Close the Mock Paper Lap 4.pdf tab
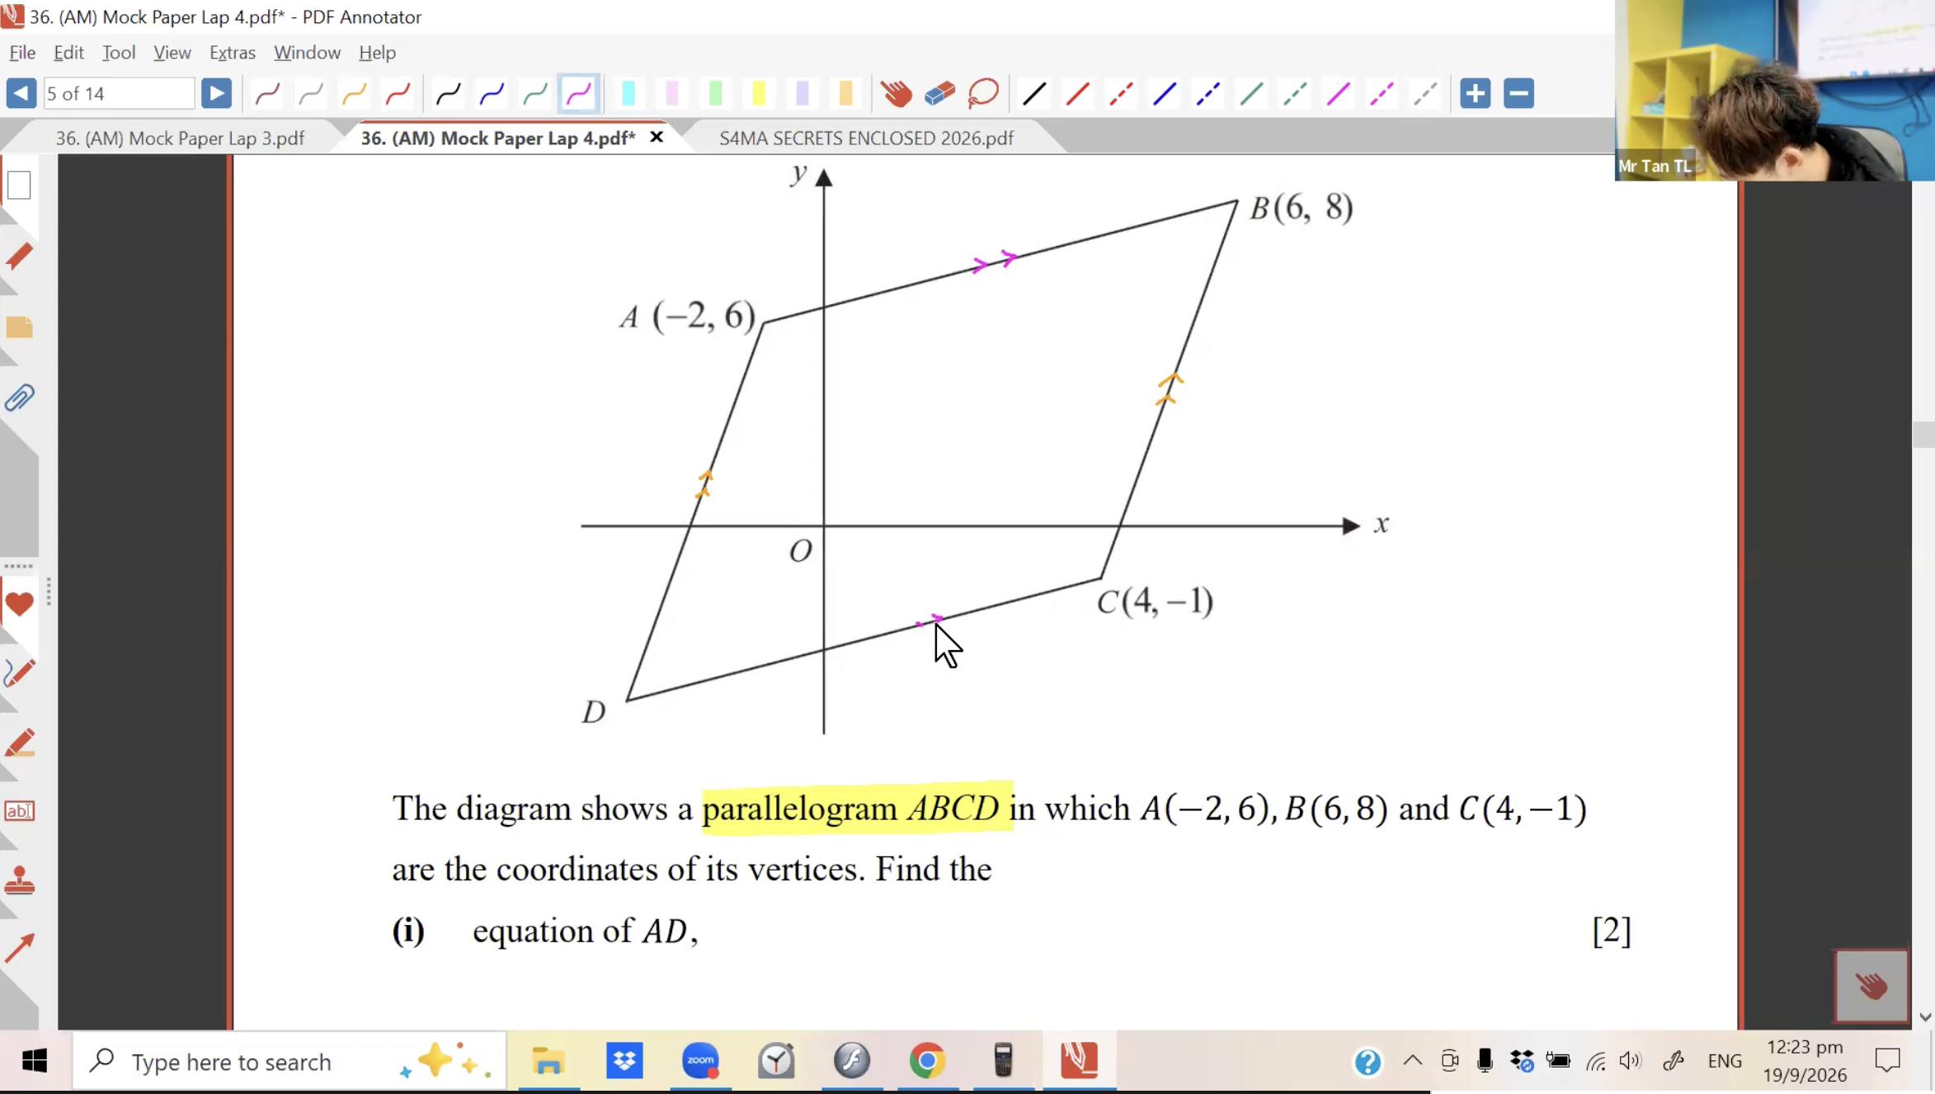Screen dimensions: 1935x1094 pyautogui.click(x=657, y=137)
